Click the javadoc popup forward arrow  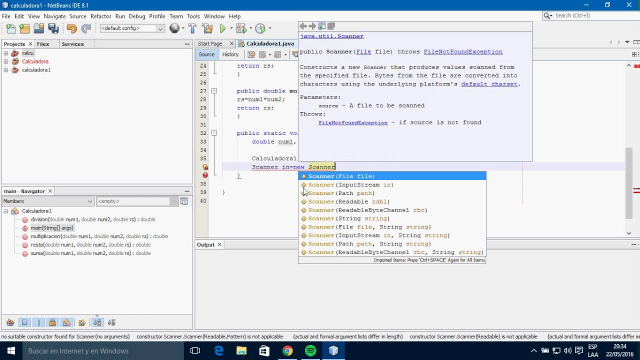coord(312,26)
